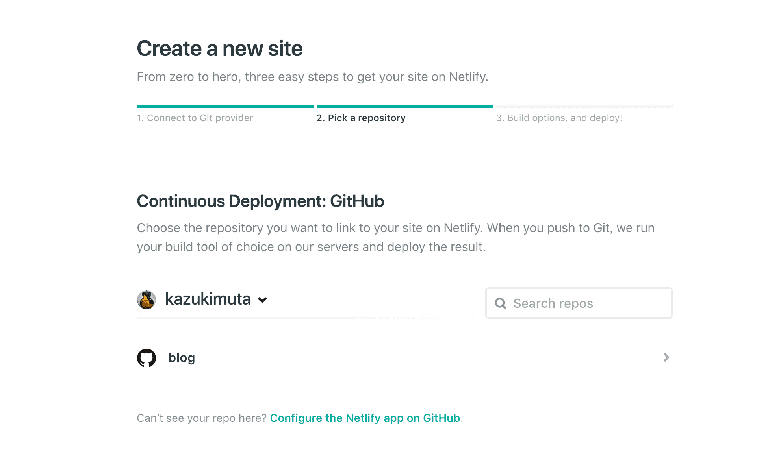Click the magnifier icon in Search repos
Screen dimensions: 768x451
click(x=501, y=303)
